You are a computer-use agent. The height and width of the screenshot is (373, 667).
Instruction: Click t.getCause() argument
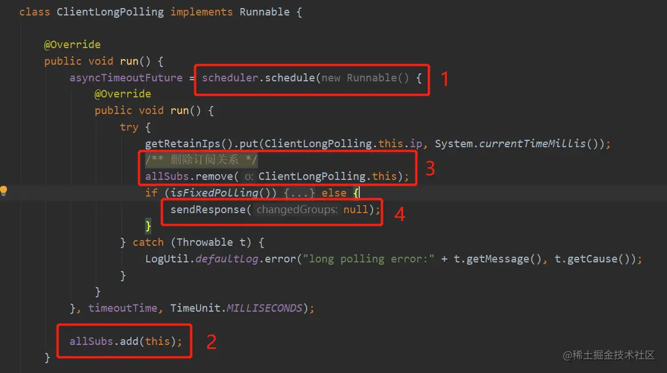[x=592, y=259]
